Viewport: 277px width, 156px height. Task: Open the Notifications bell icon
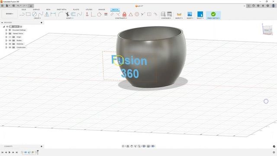(x=263, y=6)
